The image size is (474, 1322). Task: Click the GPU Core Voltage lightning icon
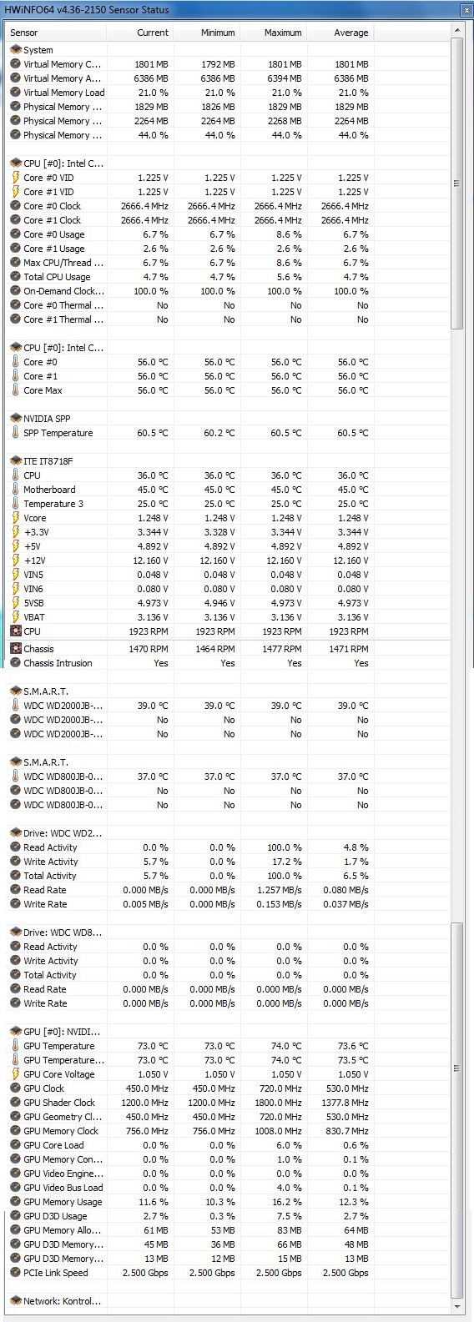(15, 1074)
